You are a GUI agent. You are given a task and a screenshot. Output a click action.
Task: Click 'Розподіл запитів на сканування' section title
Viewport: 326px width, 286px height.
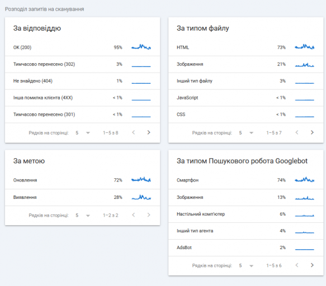(45, 9)
